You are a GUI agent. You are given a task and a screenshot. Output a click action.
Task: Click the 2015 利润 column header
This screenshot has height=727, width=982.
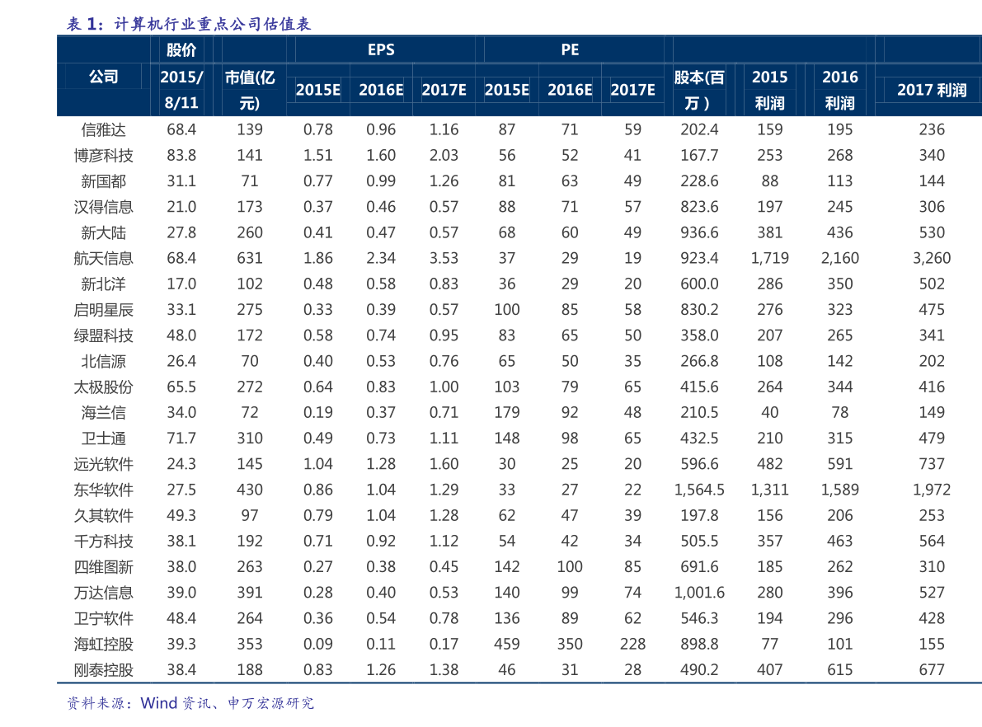[x=770, y=90]
